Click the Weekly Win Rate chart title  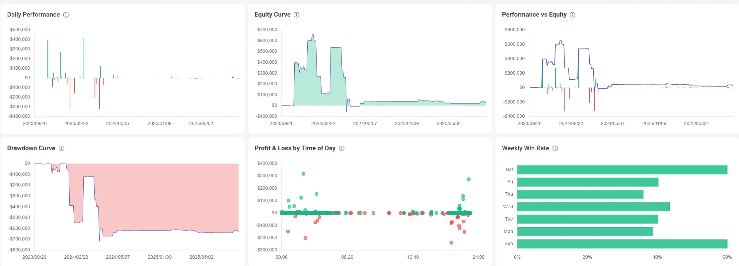[525, 148]
